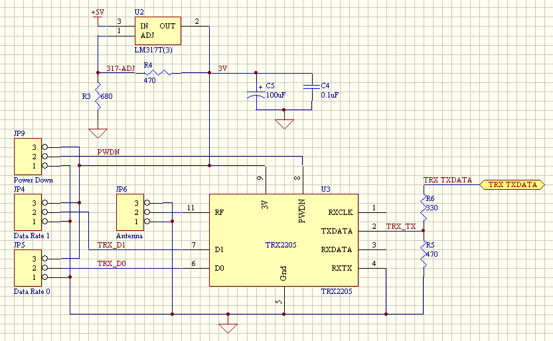The width and height of the screenshot is (553, 341).
Task: Click the Data Rate 1 label
Action: [31, 236]
